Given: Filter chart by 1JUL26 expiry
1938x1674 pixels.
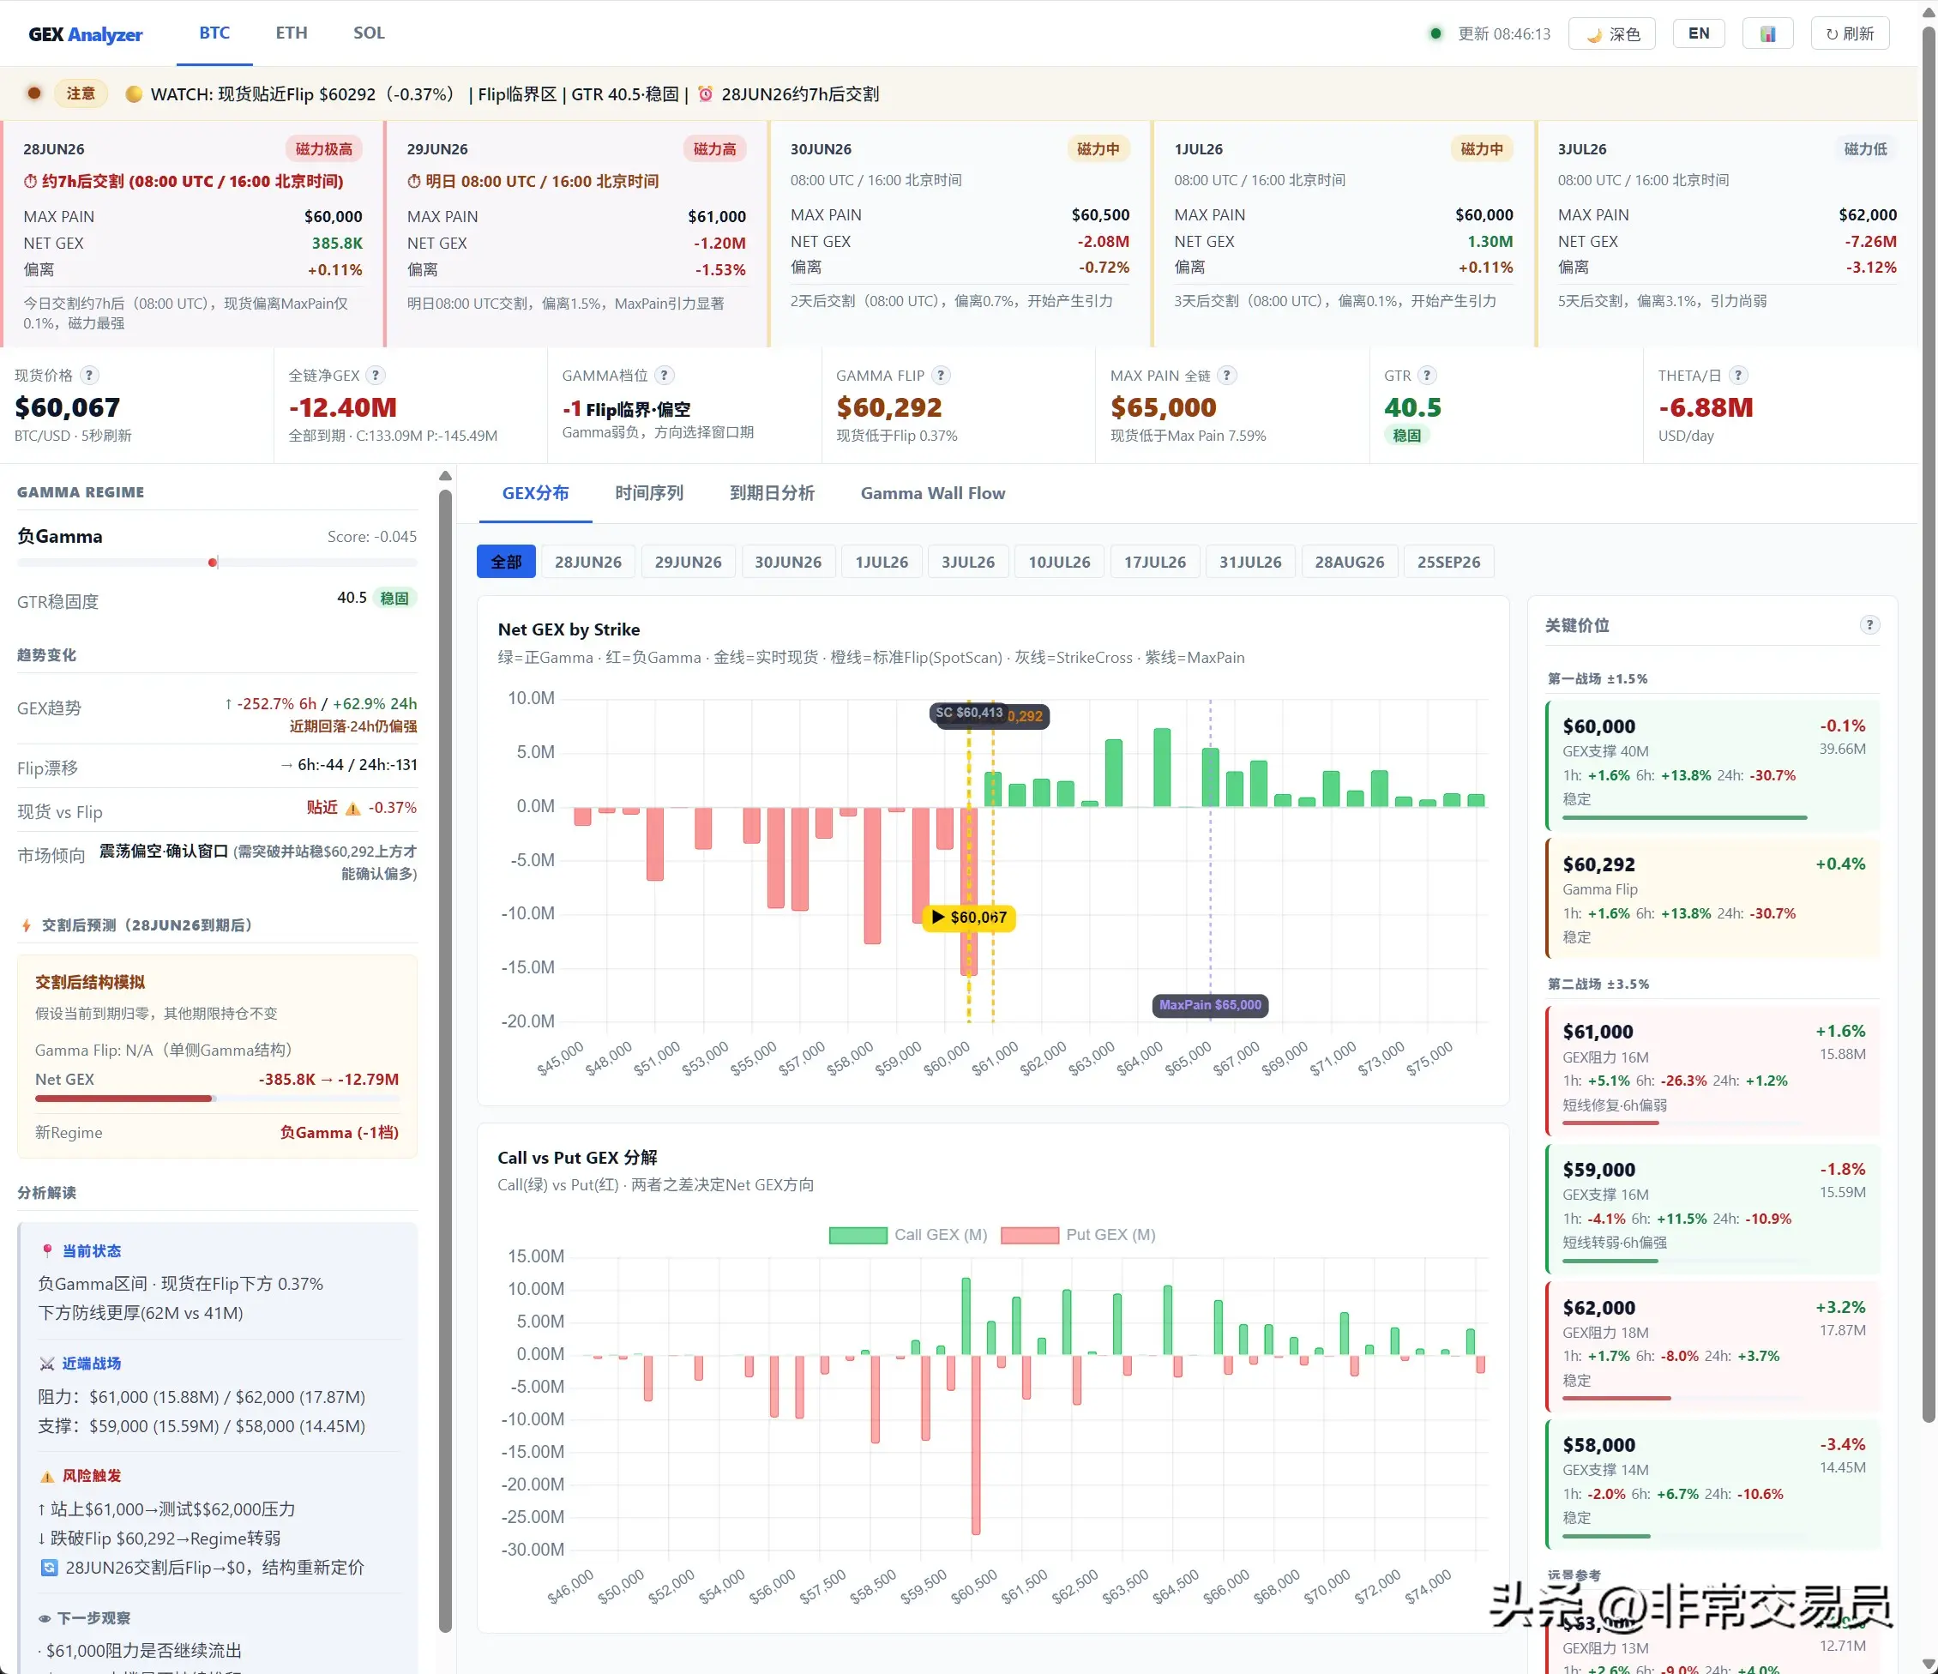Looking at the screenshot, I should [x=881, y=561].
